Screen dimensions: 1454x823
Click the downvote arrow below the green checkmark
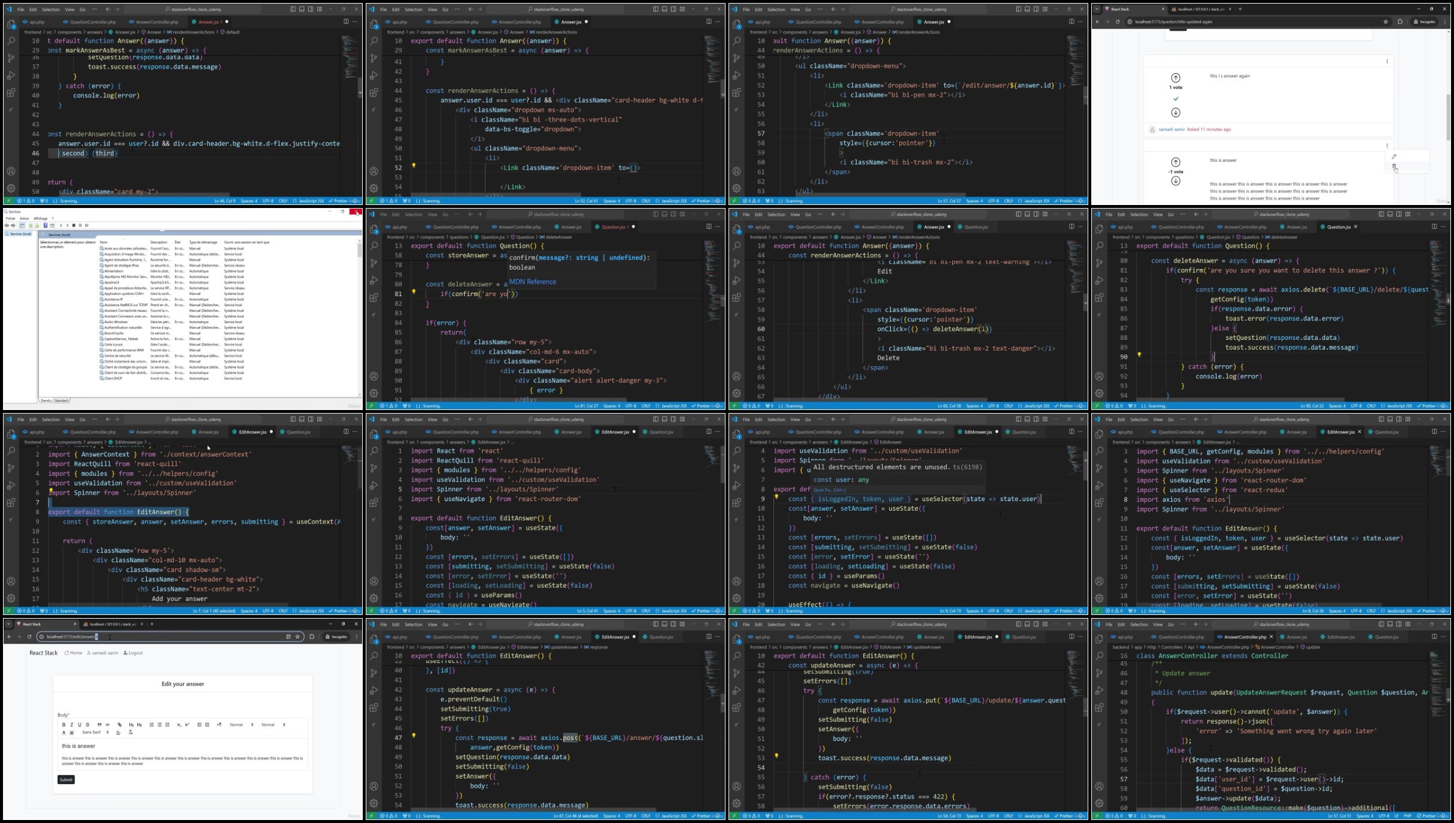[1176, 113]
